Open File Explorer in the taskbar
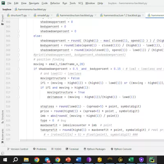The width and height of the screenshot is (164, 164). 26,159
